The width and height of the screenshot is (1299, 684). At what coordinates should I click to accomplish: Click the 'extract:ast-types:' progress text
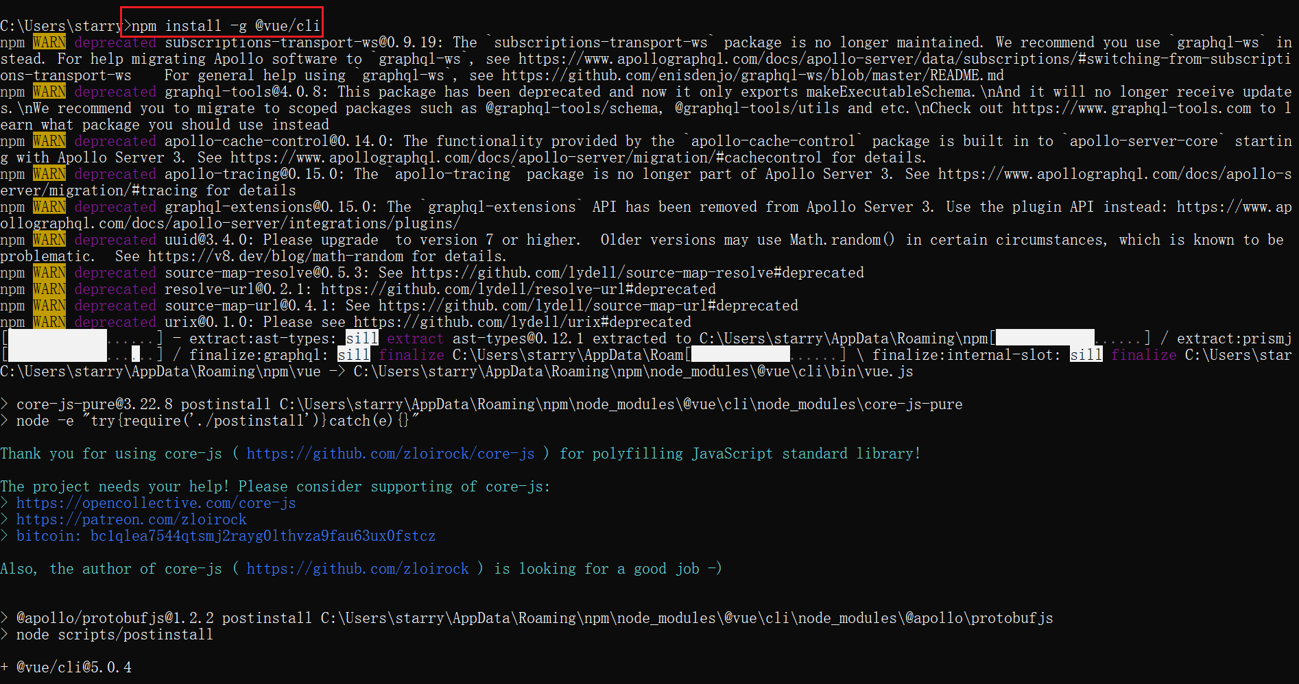(x=263, y=339)
